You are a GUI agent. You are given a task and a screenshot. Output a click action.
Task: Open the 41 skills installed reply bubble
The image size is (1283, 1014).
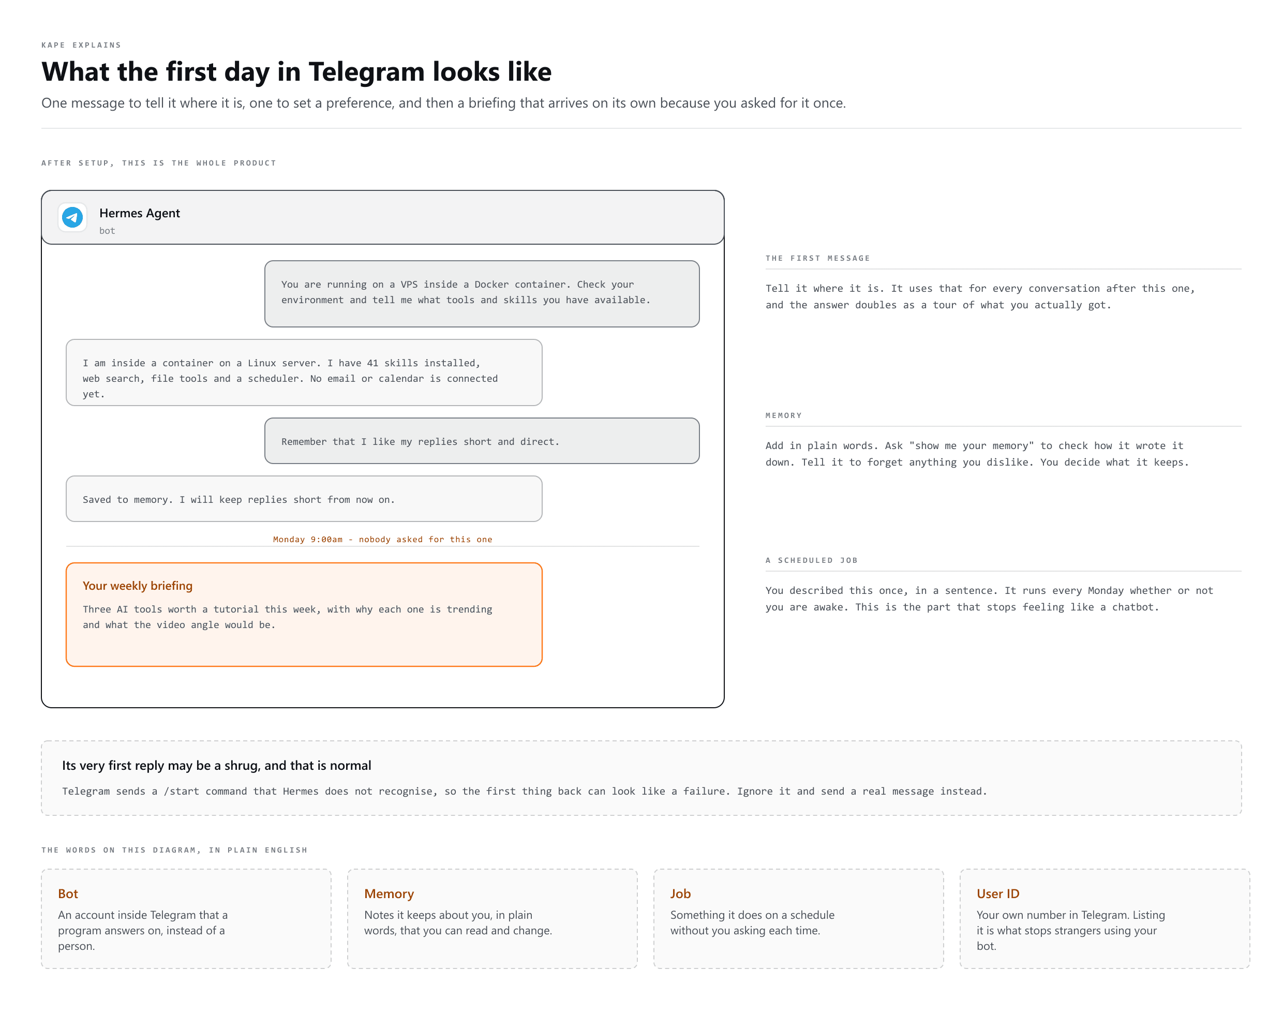(x=304, y=372)
